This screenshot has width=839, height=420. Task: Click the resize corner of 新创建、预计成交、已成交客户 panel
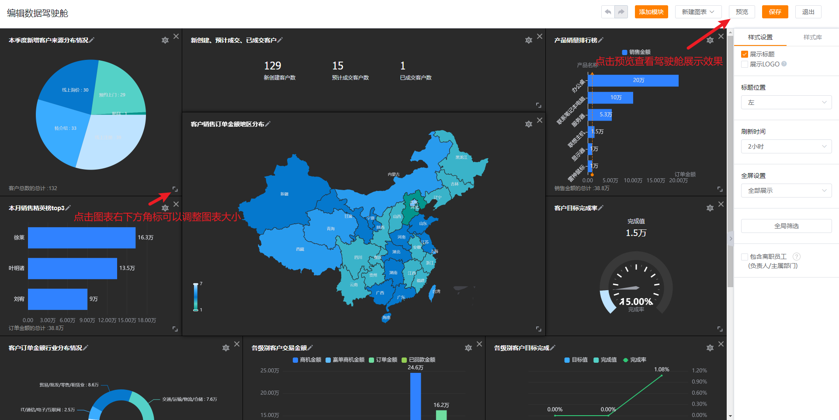click(538, 105)
